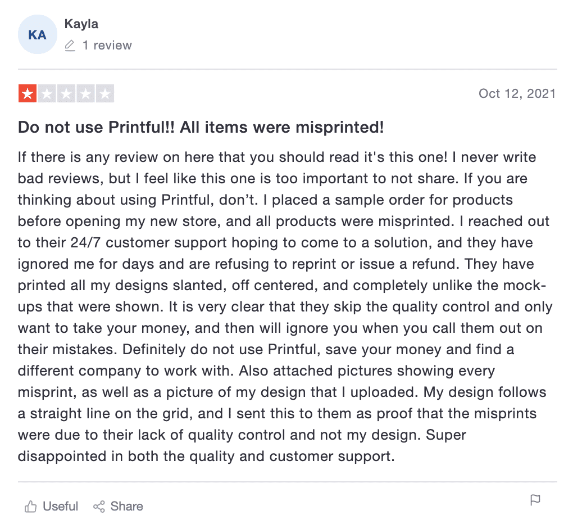Click the thumbs-up Useful icon
This screenshot has height=524, width=573.
coord(30,507)
